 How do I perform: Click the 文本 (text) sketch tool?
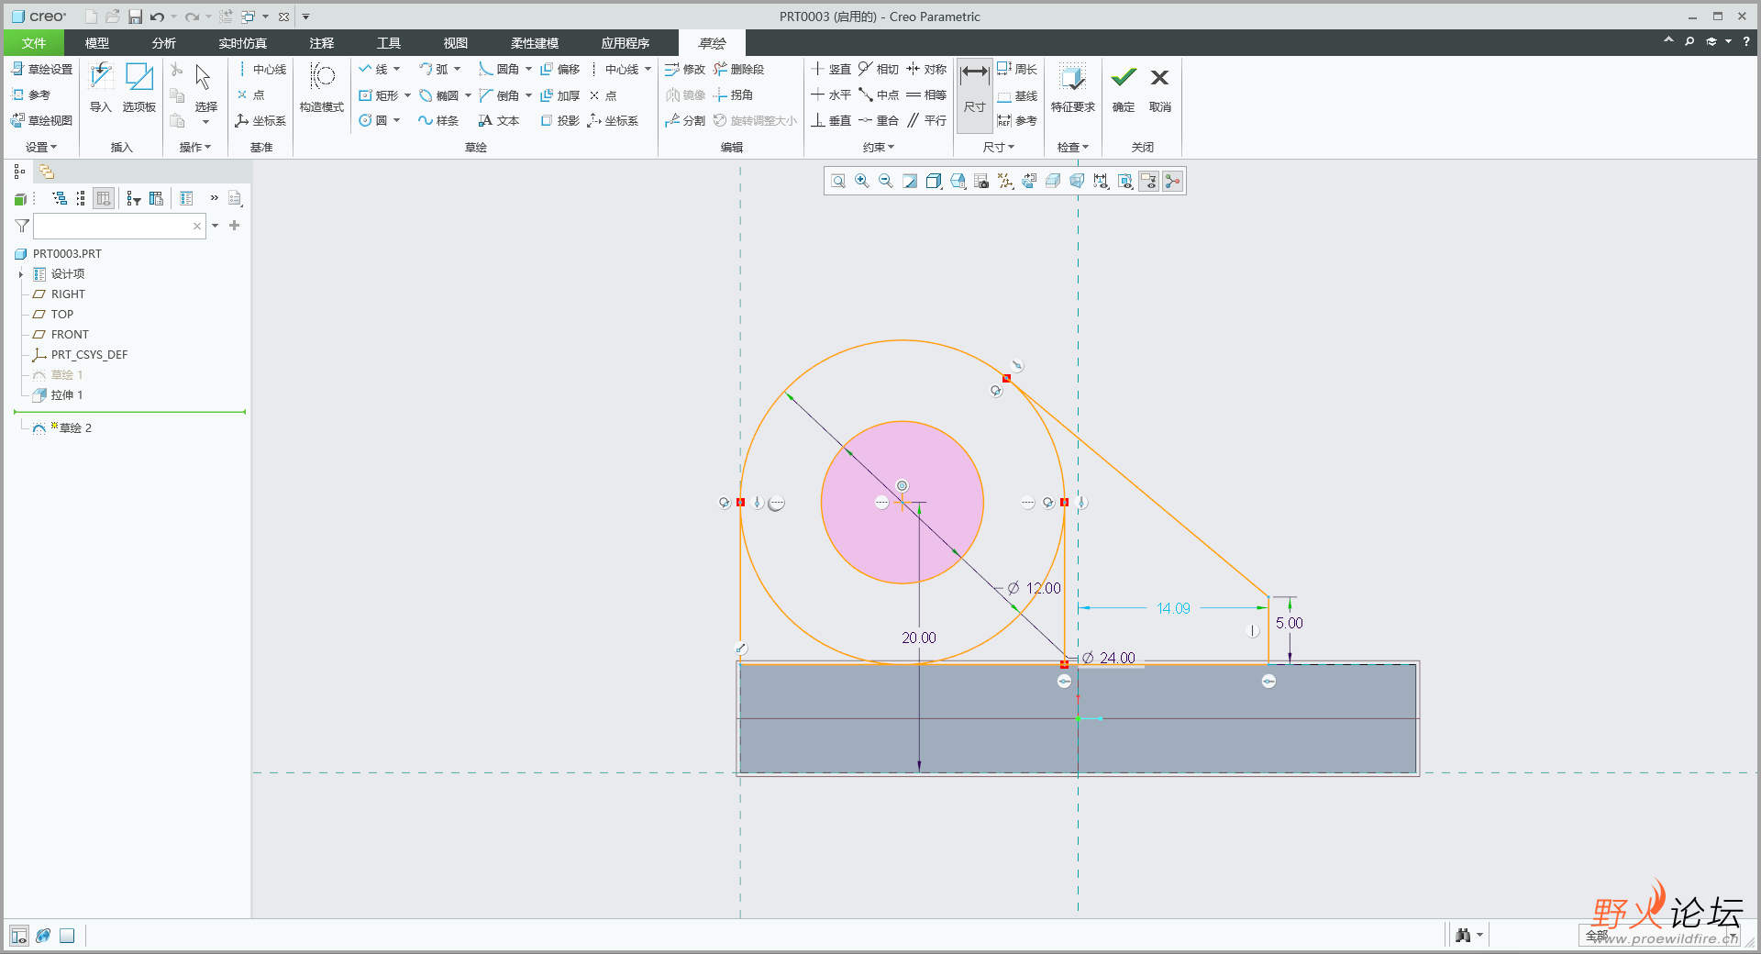499,121
